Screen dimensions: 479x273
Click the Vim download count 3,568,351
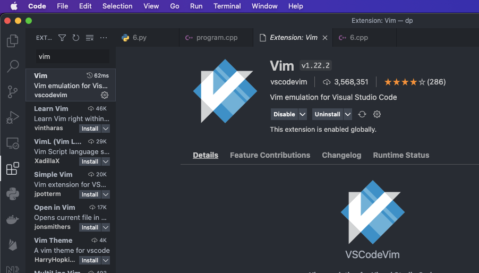click(x=346, y=82)
